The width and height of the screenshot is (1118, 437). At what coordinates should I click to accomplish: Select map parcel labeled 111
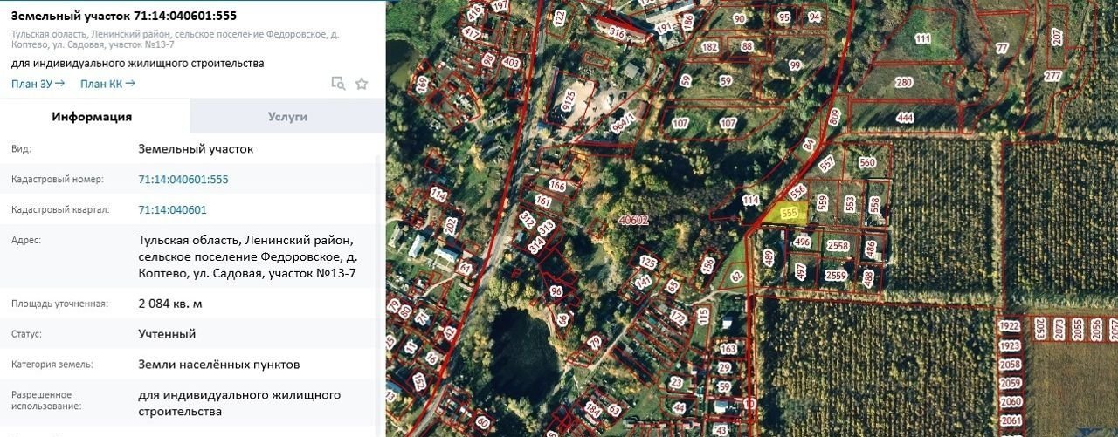922,39
